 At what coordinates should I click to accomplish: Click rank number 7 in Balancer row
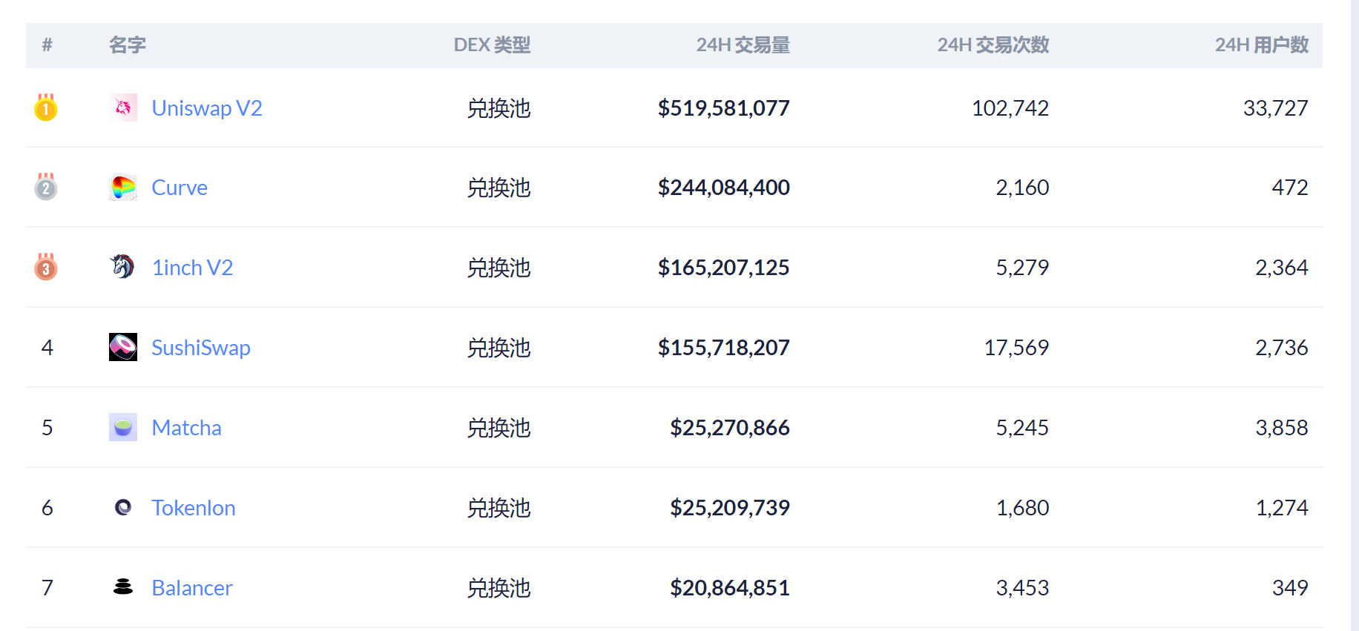pos(47,588)
